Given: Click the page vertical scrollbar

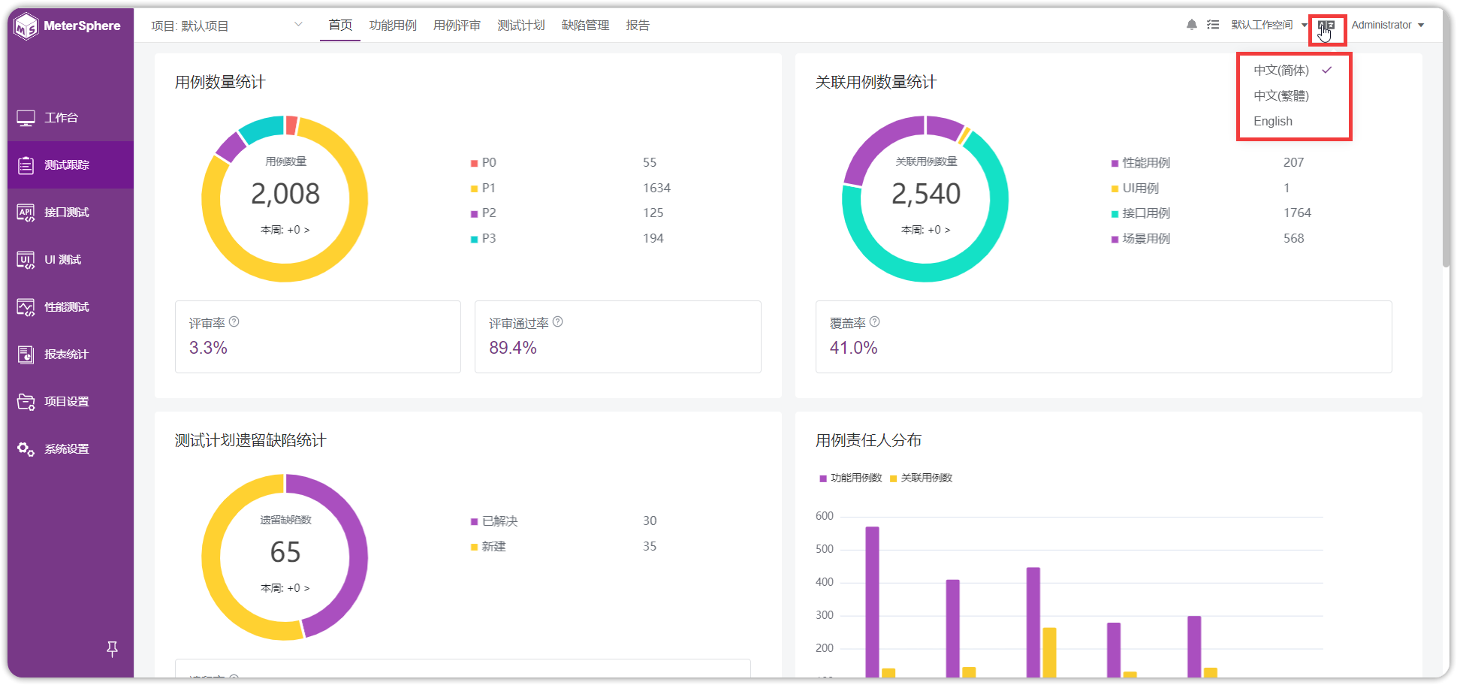Looking at the screenshot, I should 1446,138.
